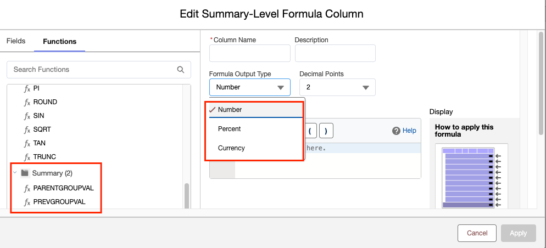Choose Currency from the output type list

click(x=256, y=148)
